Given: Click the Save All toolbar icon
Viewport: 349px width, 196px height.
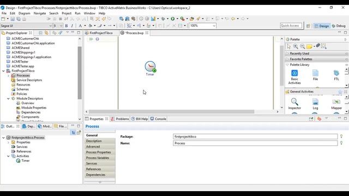Looking at the screenshot, I should [x=19, y=19].
